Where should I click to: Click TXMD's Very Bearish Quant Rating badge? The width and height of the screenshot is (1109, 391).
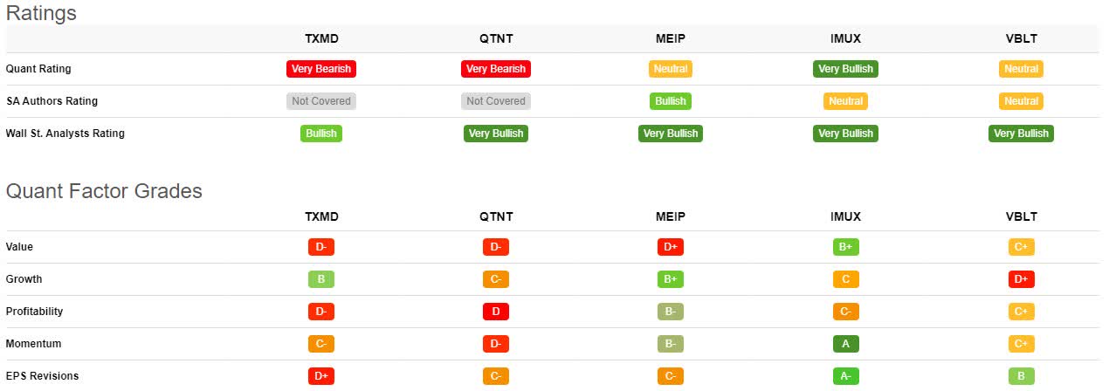click(321, 69)
